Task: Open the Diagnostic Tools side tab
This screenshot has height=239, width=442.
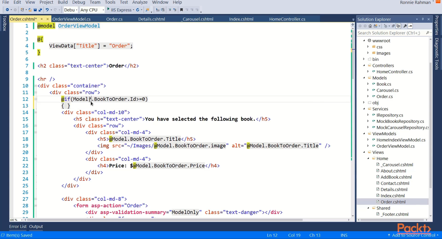Action: [x=437, y=54]
